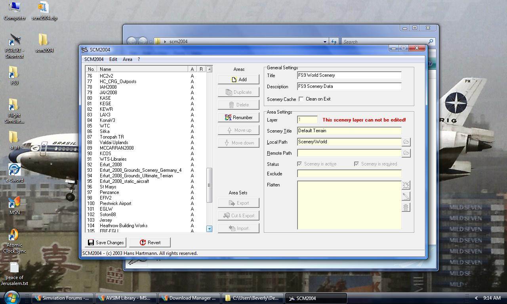
Task: Open the Area menu
Action: point(127,59)
